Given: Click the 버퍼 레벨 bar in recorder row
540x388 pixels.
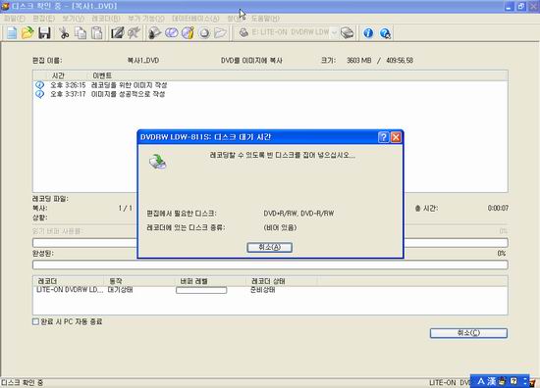Looking at the screenshot, I should [201, 290].
